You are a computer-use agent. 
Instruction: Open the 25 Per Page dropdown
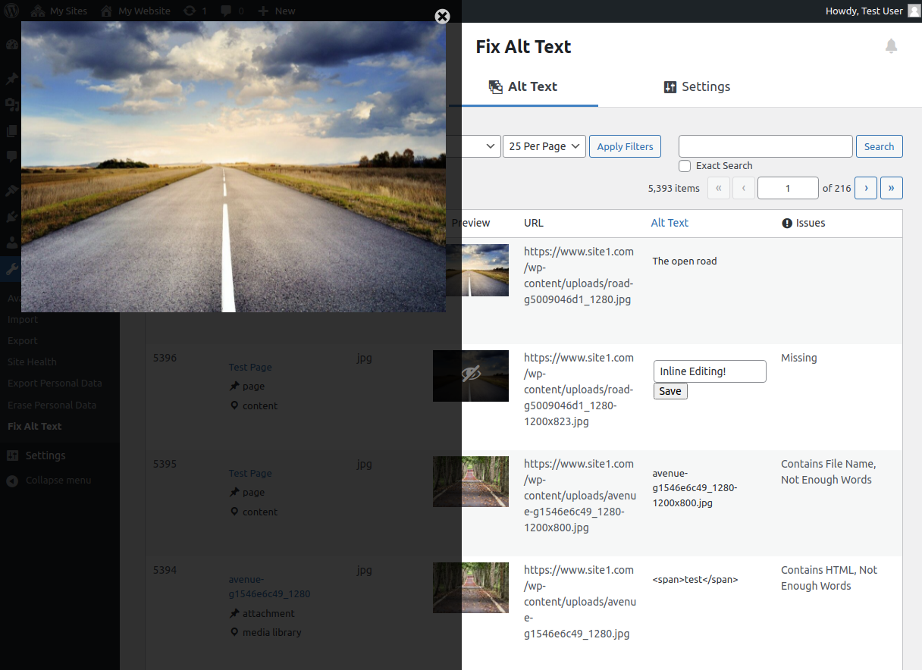544,146
